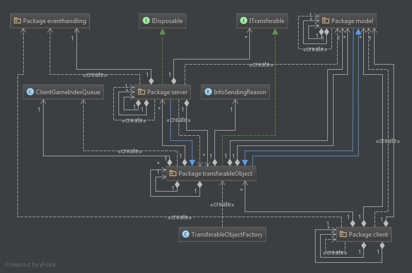Select the Package eventhandling node label
The height and width of the screenshot is (273, 412).
[54, 21]
